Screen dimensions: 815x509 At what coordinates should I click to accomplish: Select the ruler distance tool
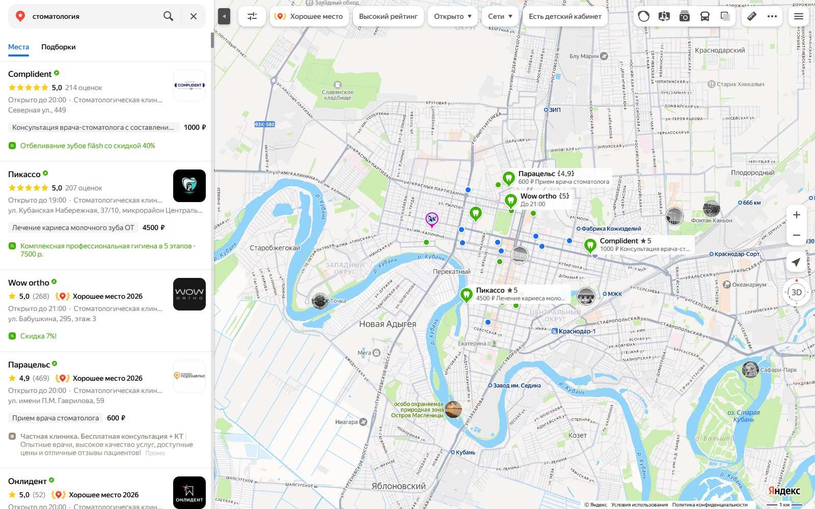752,16
